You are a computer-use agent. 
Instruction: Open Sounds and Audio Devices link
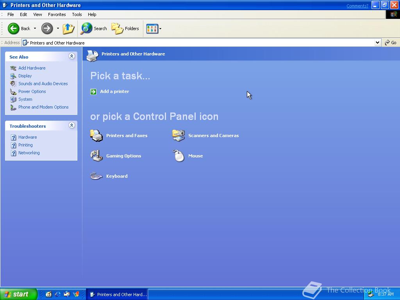[43, 84]
